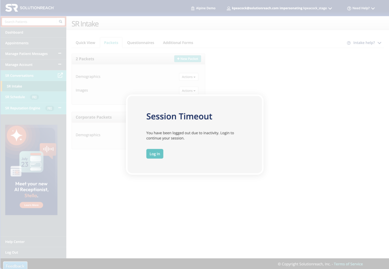The height and width of the screenshot is (269, 389).
Task: Open the Need Help dropdown chevron
Action: (x=373, y=8)
